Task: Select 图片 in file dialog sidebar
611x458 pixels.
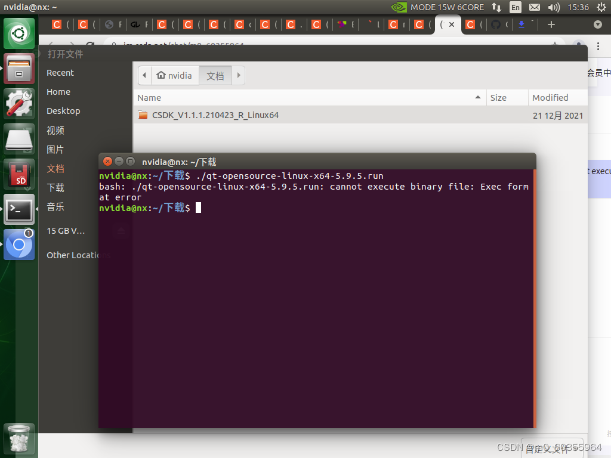Action: coord(55,150)
